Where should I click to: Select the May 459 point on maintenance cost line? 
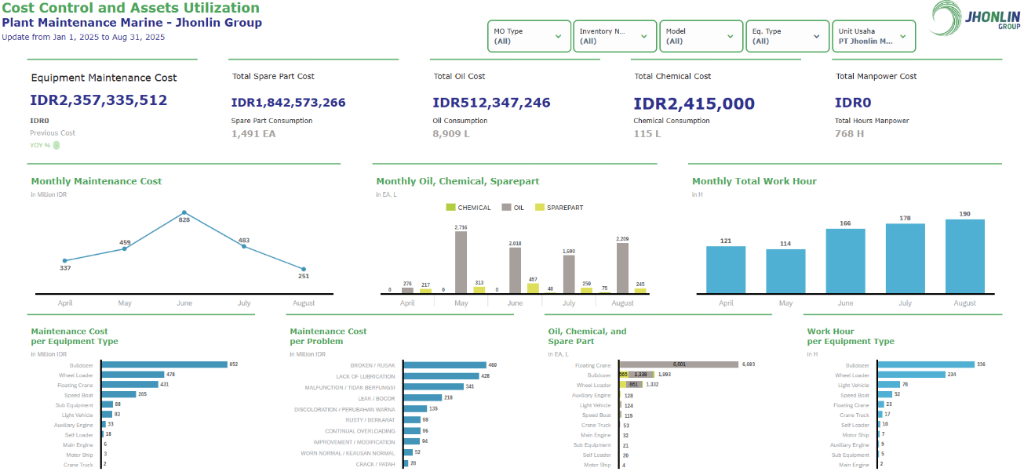(125, 248)
